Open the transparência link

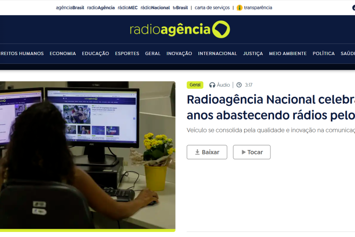258,8
